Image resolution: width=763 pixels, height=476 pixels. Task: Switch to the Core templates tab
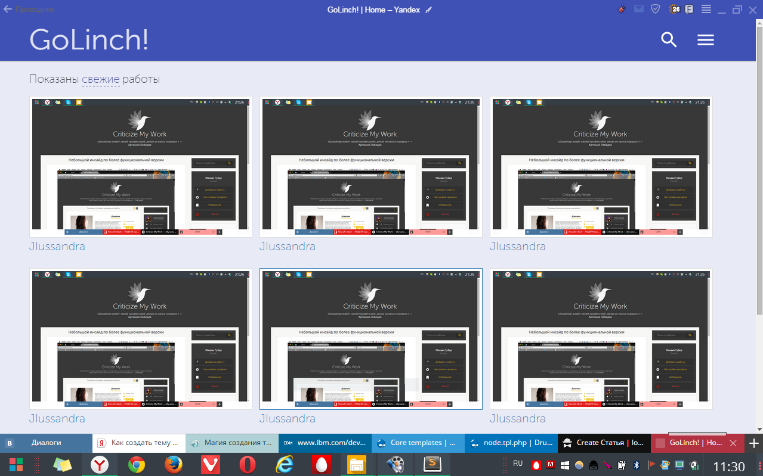tap(418, 443)
